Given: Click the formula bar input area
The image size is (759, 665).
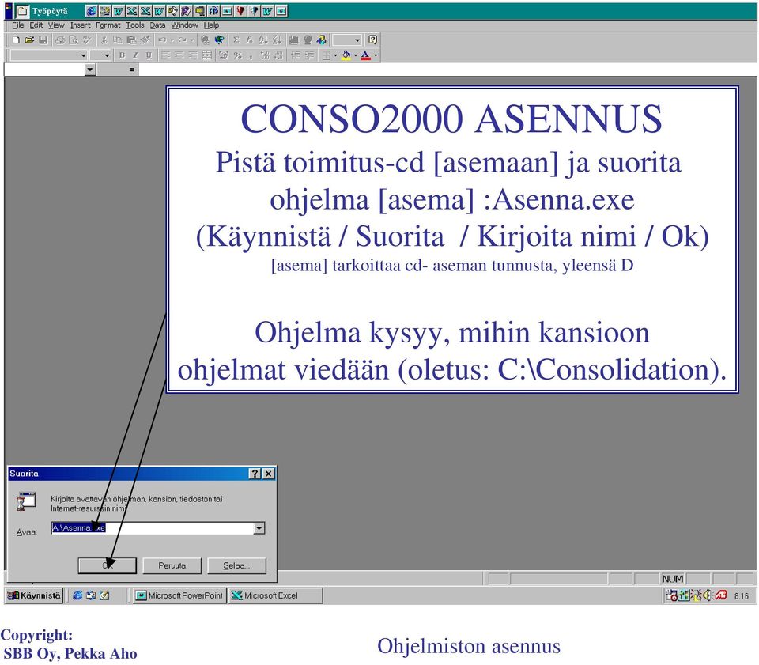Looking at the screenshot, I should point(447,70).
